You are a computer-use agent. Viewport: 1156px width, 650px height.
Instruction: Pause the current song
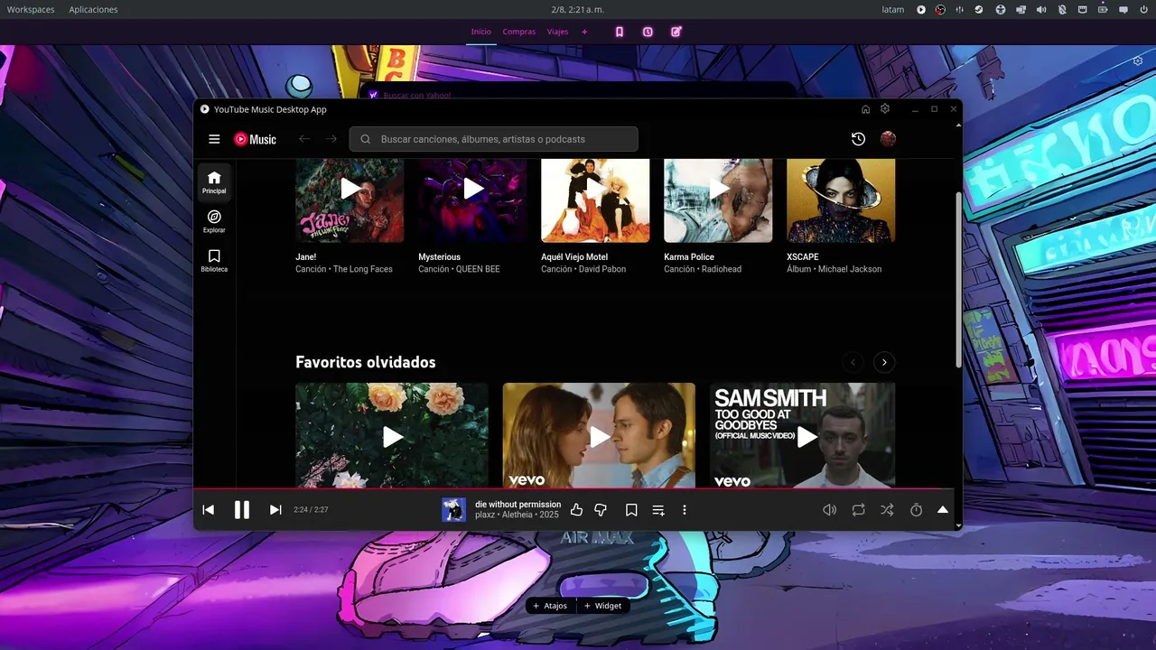[242, 510]
